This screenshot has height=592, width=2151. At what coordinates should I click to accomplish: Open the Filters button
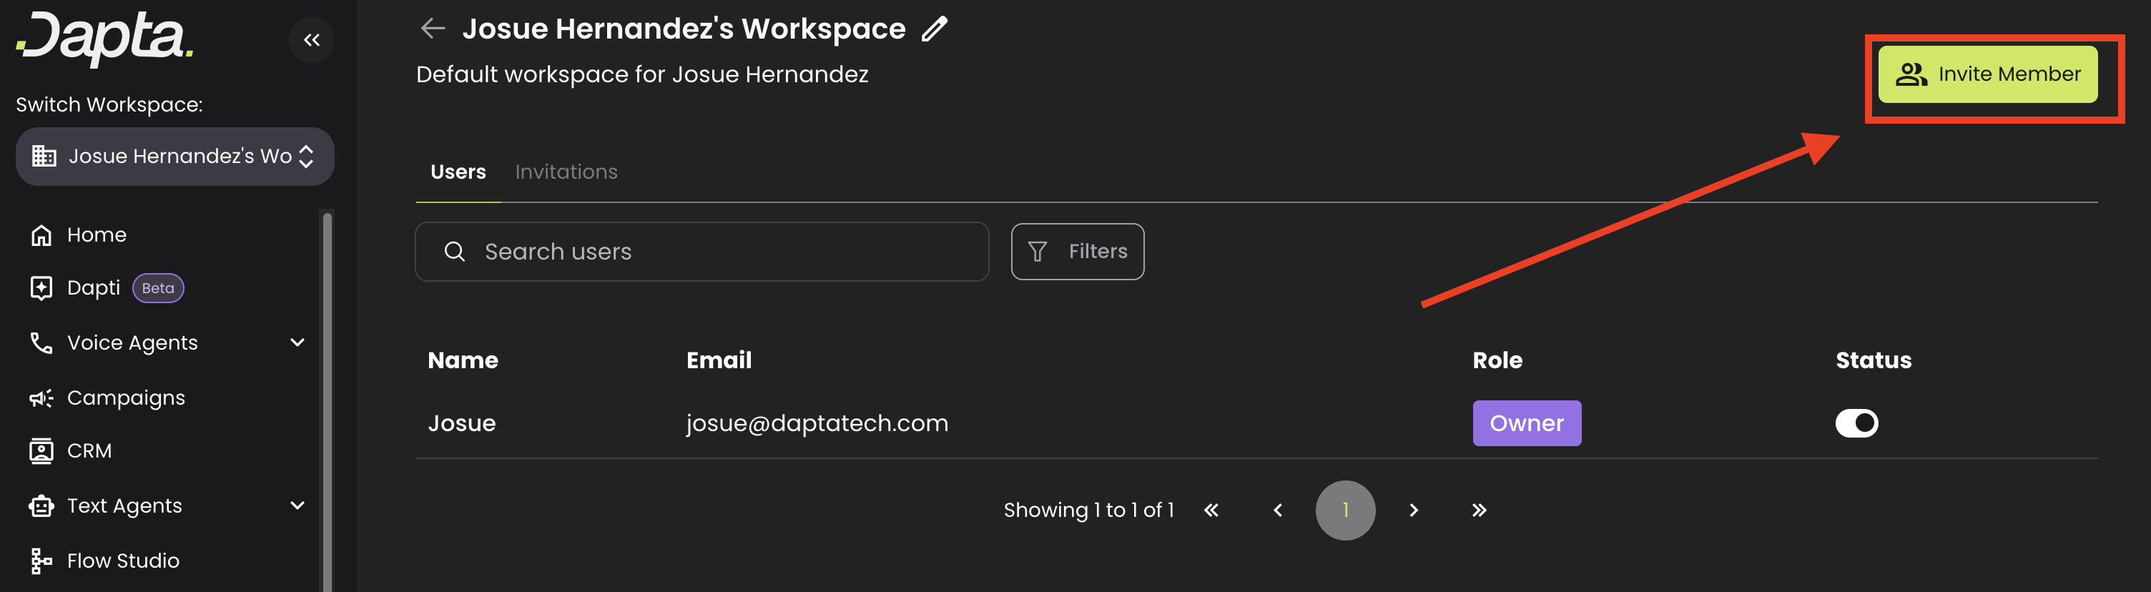(1077, 252)
